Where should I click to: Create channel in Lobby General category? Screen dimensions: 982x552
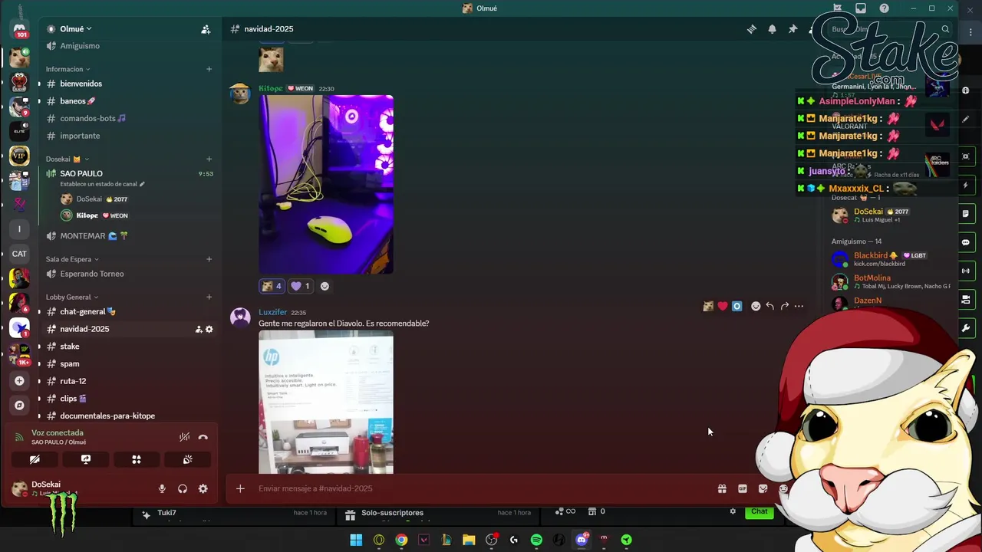coord(209,297)
